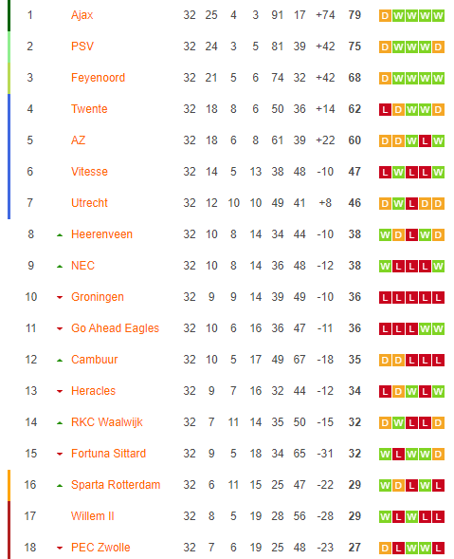Click Fortuna Sittard's red L form badge
The image size is (454, 559).
[398, 454]
